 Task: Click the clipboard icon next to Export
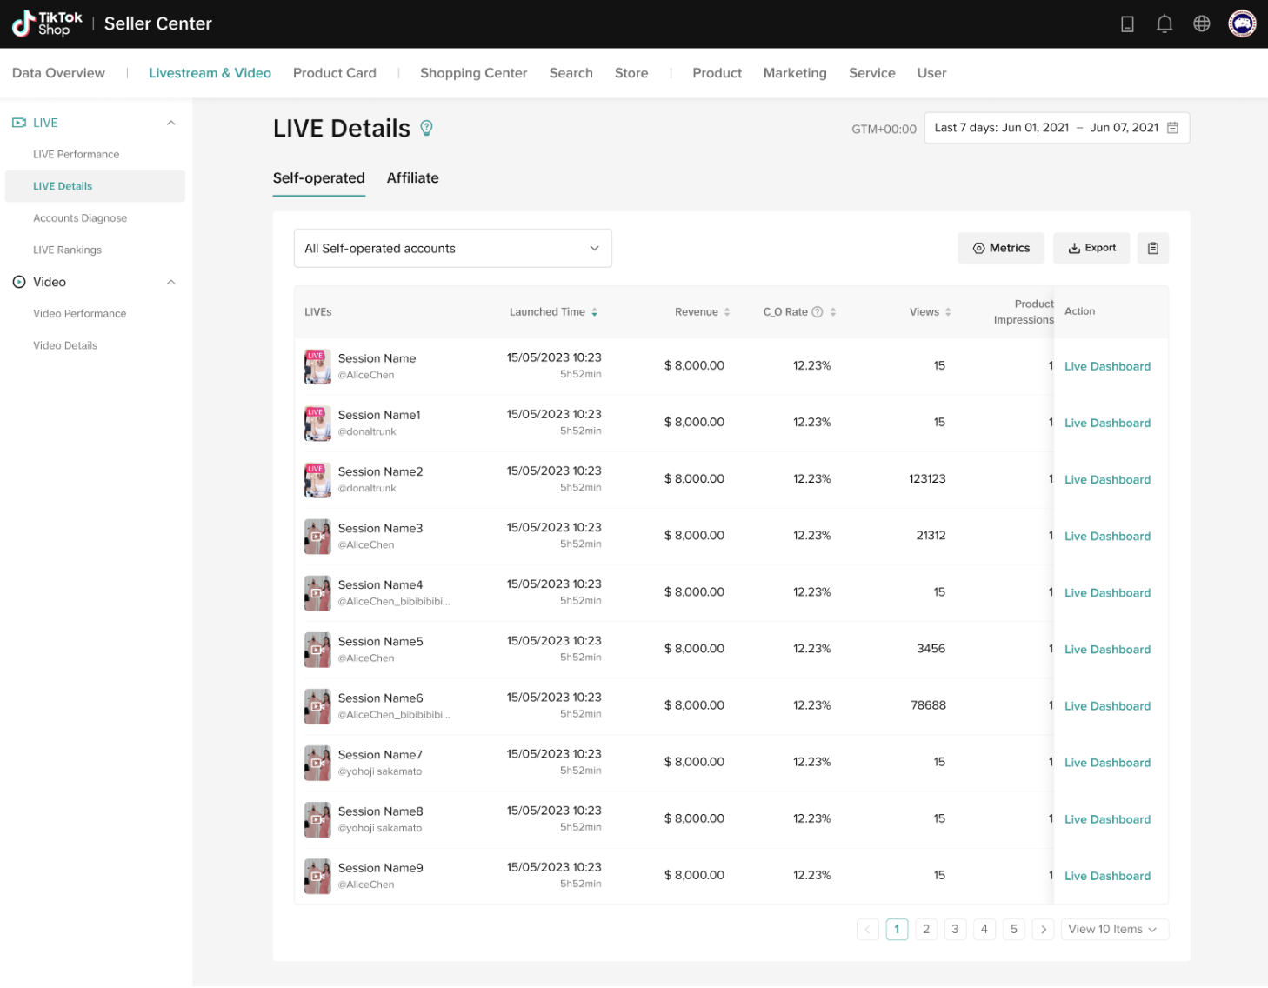(x=1152, y=249)
